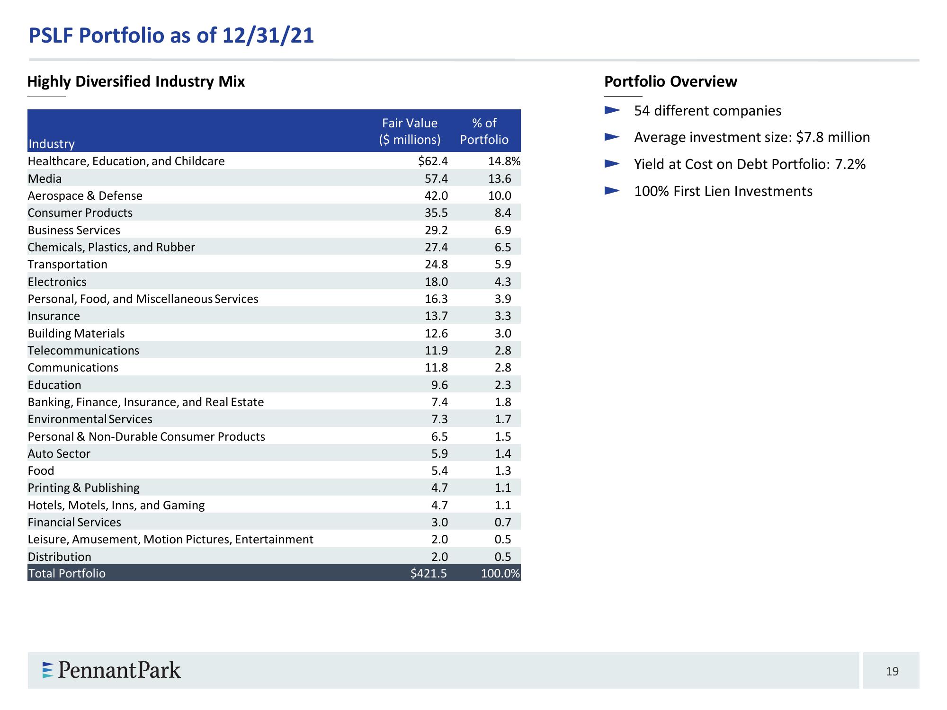Click the 6.5 fair value cell
Viewport: 947px width, 710px height.
point(439,436)
